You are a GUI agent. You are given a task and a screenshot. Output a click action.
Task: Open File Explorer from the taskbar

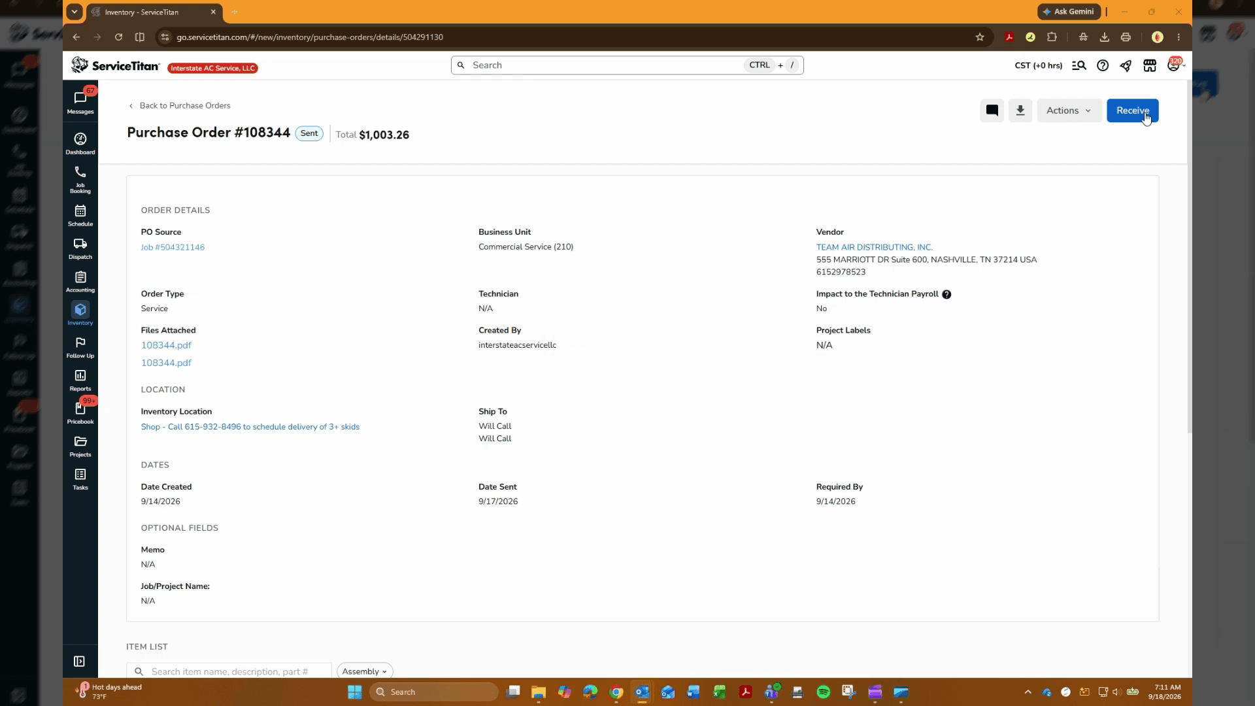(538, 692)
